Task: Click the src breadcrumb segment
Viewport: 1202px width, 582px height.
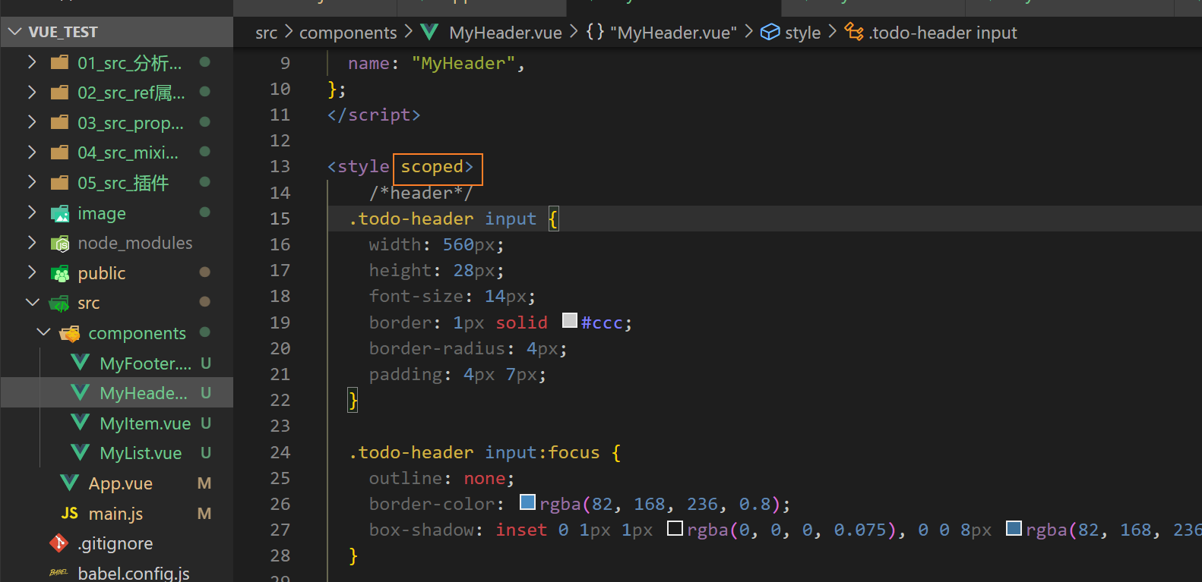Action: [266, 33]
